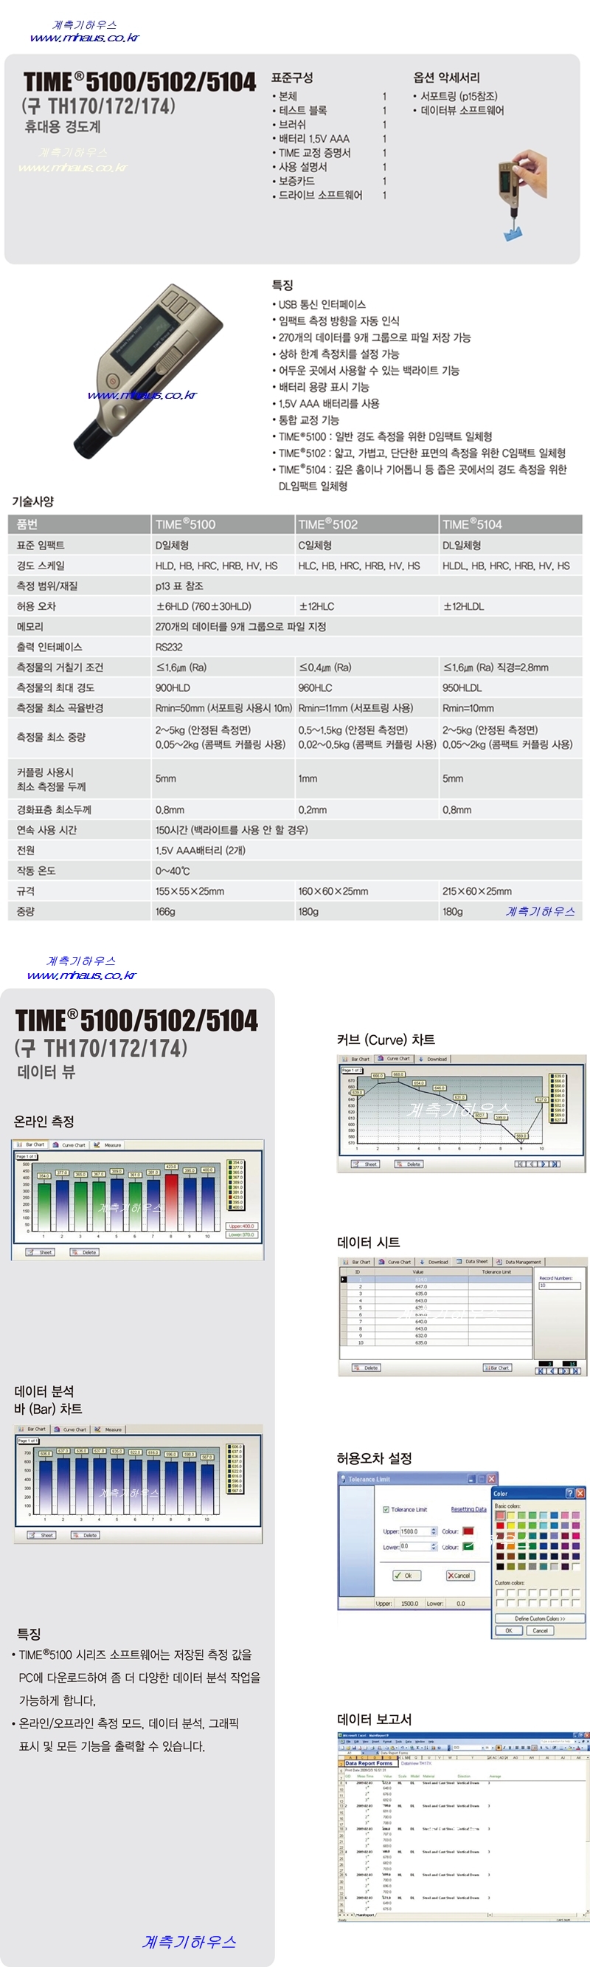Confirm Tolerance Limit dialog with Ok
Screen dimensions: 590x1967
click(x=407, y=1575)
